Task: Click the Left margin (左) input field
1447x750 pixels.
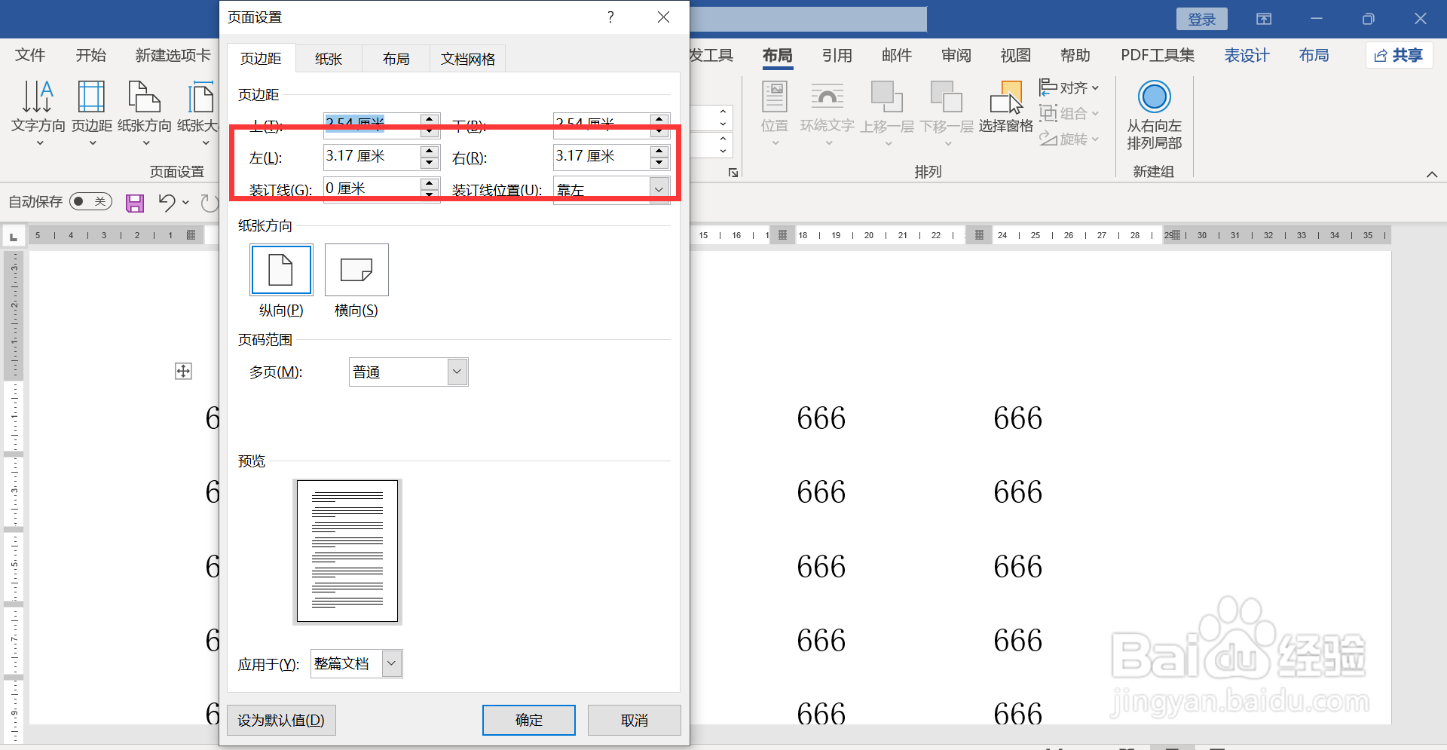Action: [372, 156]
